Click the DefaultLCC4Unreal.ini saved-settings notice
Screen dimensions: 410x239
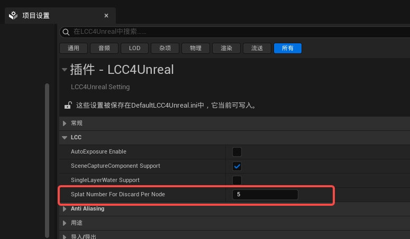tap(166, 106)
